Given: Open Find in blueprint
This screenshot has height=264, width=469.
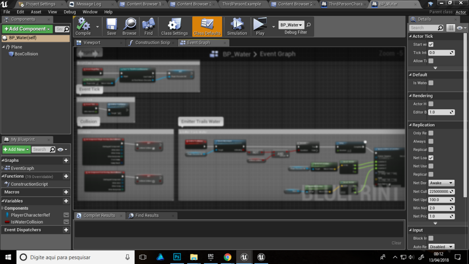Looking at the screenshot, I should (x=148, y=27).
